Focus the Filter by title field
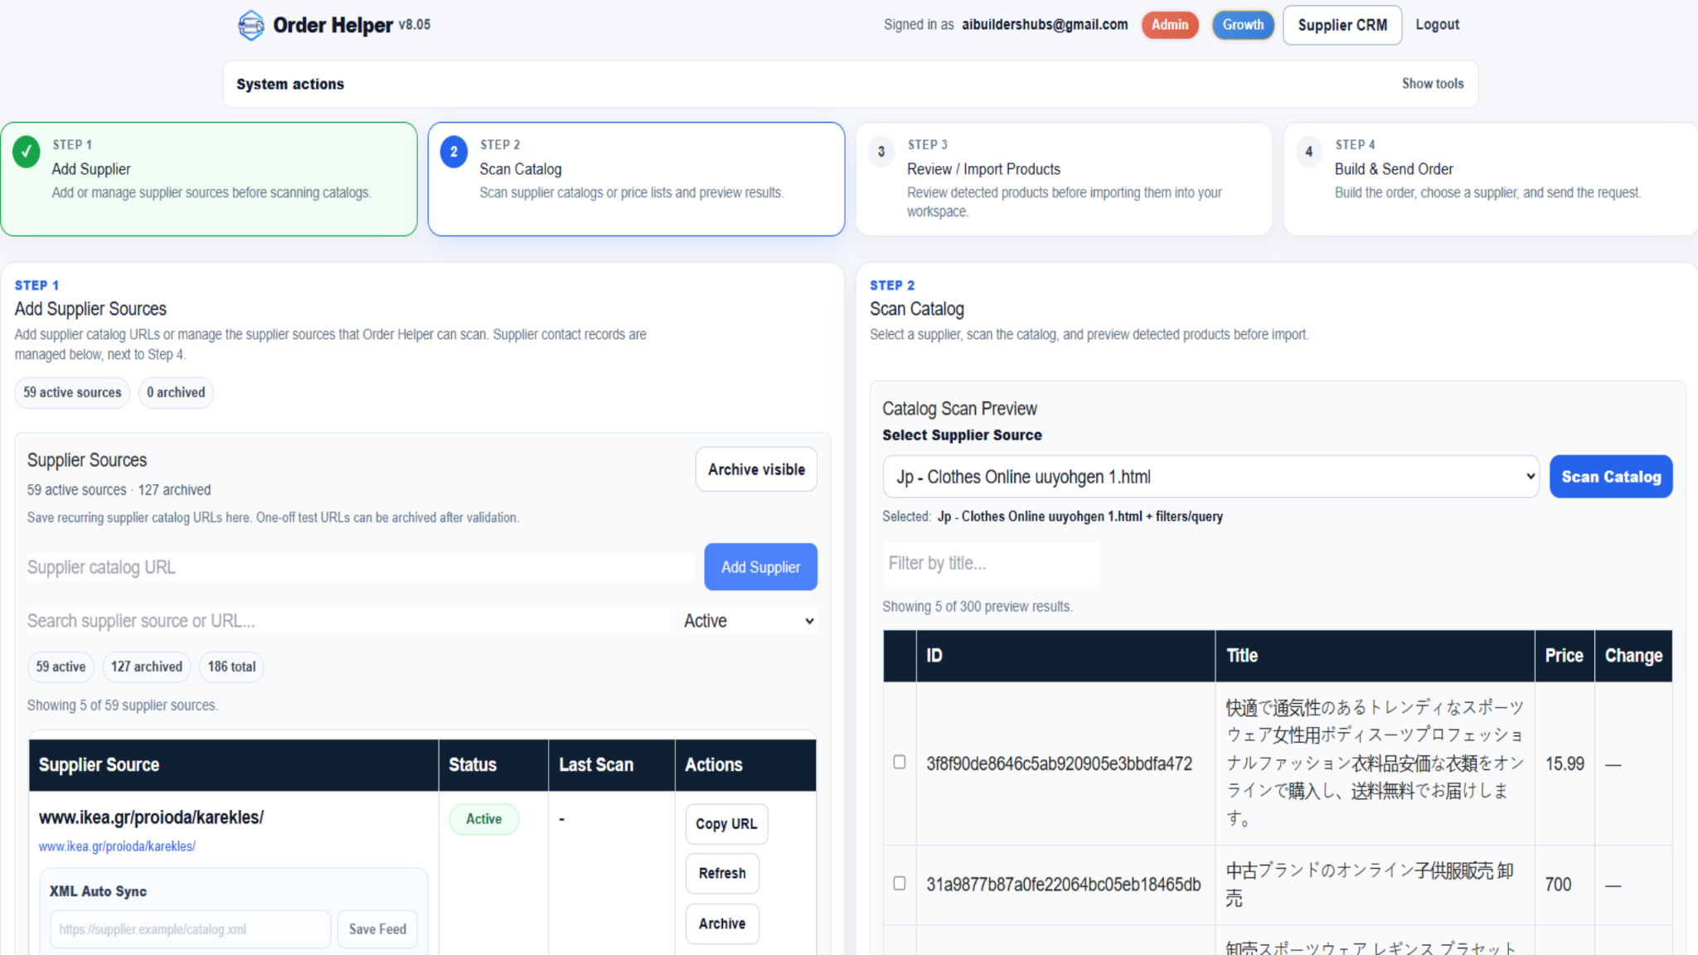1698x955 pixels. coord(991,564)
